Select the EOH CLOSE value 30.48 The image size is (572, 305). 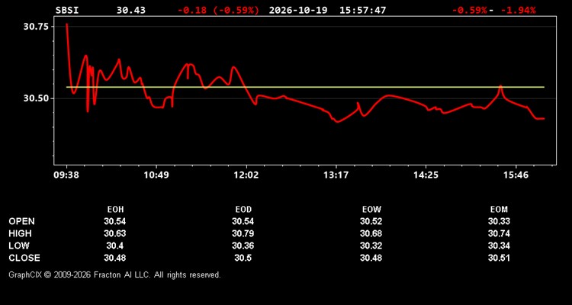click(x=115, y=258)
